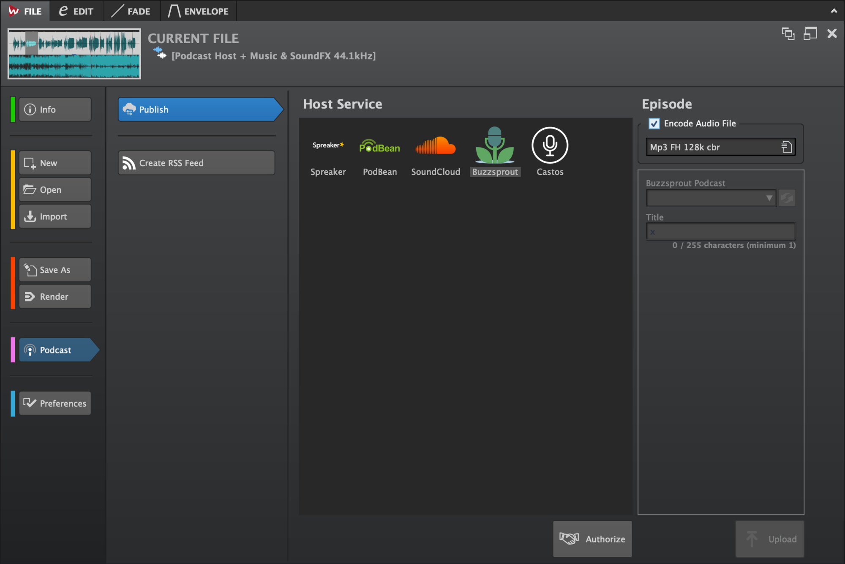Click Create RSS Feed
Screen dimensions: 845x564
196,162
